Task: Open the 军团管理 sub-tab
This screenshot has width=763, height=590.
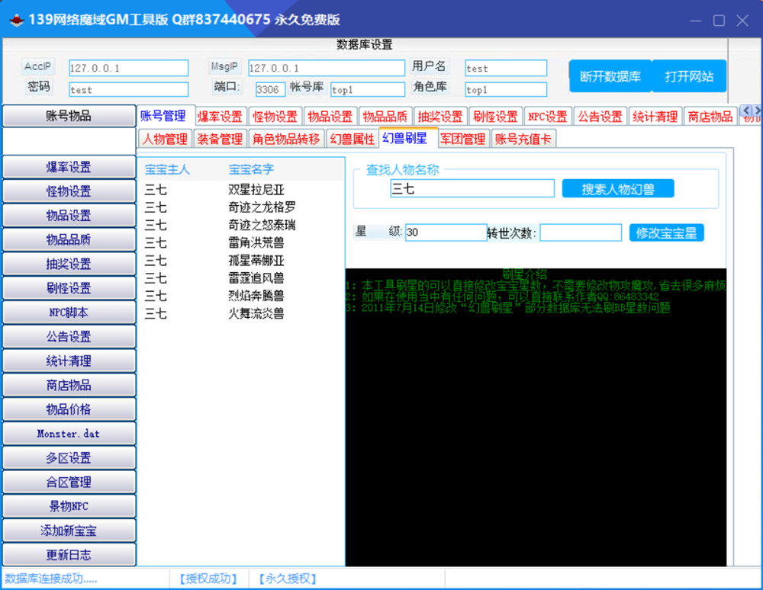Action: pos(462,139)
